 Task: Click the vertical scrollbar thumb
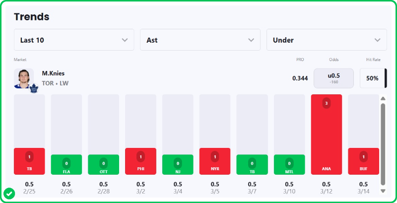pos(383,144)
